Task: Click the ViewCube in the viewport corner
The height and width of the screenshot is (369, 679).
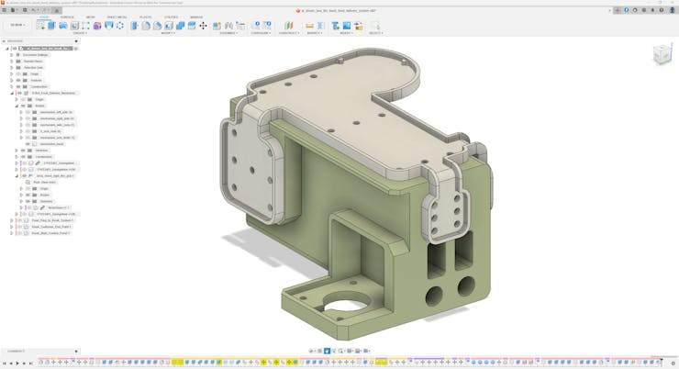Action: coord(662,56)
